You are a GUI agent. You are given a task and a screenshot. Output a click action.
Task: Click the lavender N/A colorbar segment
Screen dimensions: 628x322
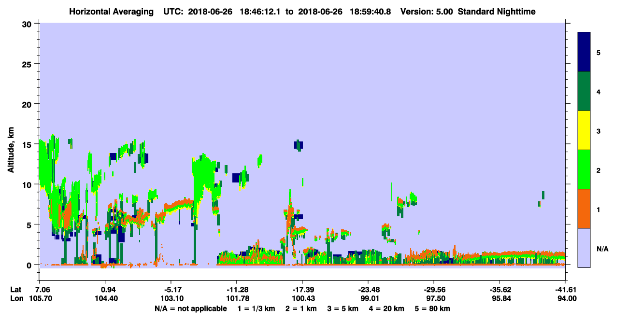click(x=584, y=248)
